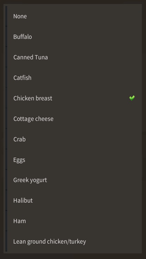The width and height of the screenshot is (146, 259).
Task: Click the green checkmark beside Chicken breast
Action: [132, 98]
